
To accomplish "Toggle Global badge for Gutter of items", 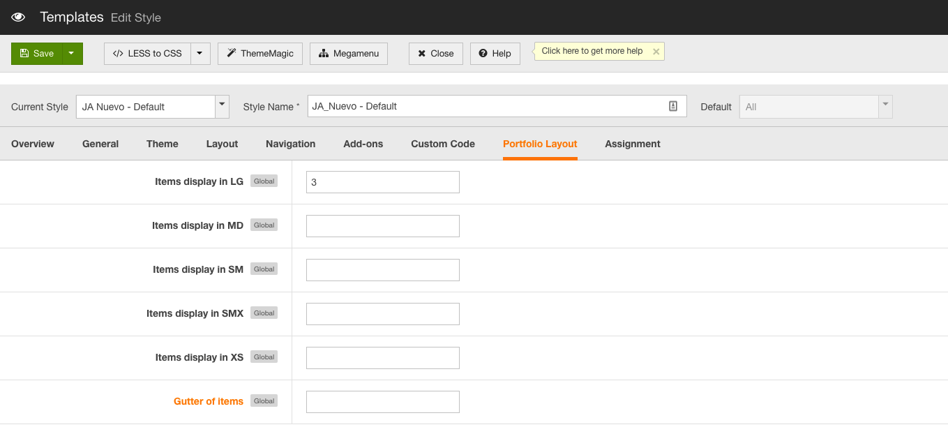I will tap(264, 401).
